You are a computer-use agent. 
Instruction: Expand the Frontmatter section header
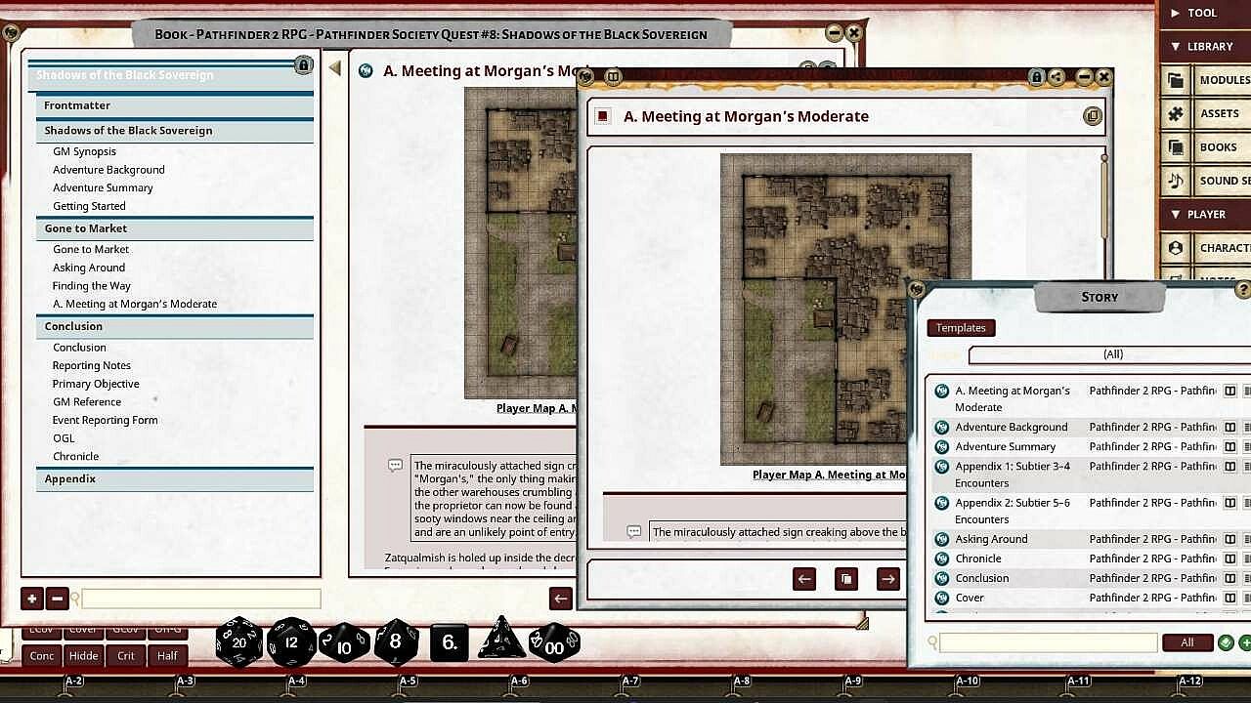[x=175, y=105]
